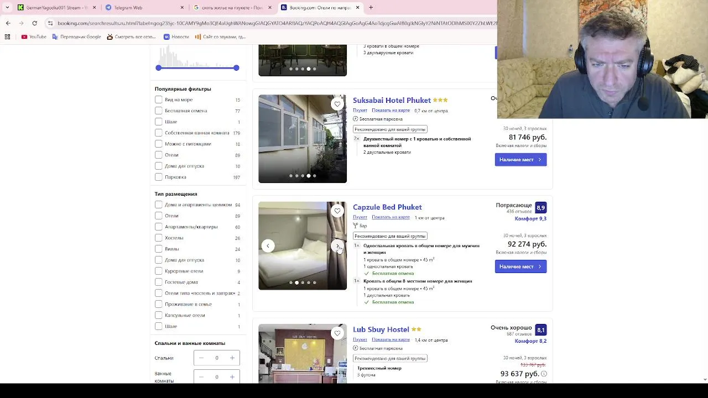Decrease Спальни count with minus
This screenshot has height=398, width=708.
(x=201, y=358)
